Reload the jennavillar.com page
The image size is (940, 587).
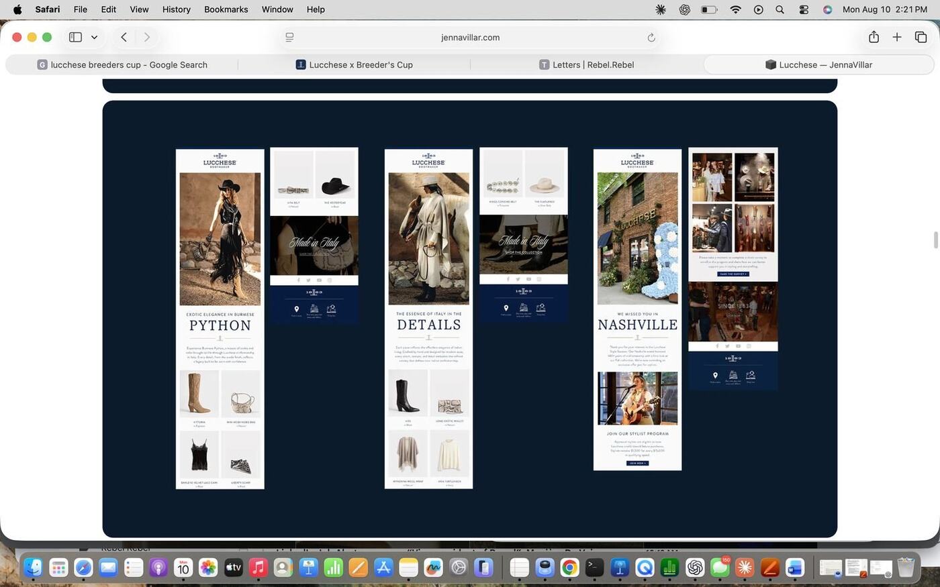coord(651,38)
